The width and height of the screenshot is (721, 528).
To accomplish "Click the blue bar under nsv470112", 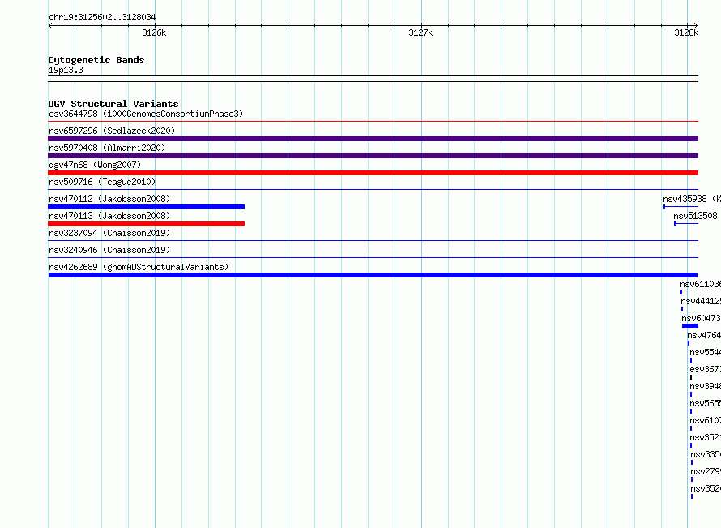I will (x=146, y=207).
